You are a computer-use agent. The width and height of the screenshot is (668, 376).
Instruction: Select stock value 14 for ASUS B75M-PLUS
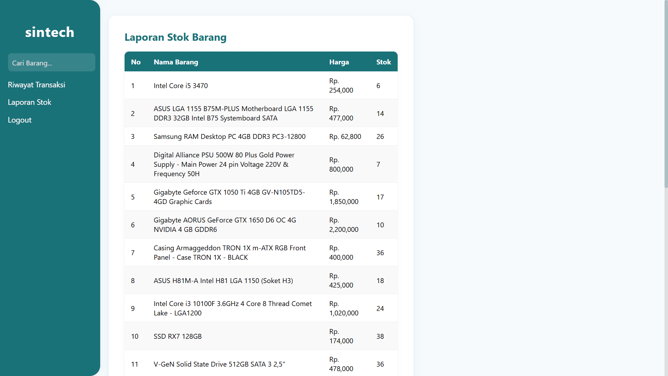click(380, 113)
